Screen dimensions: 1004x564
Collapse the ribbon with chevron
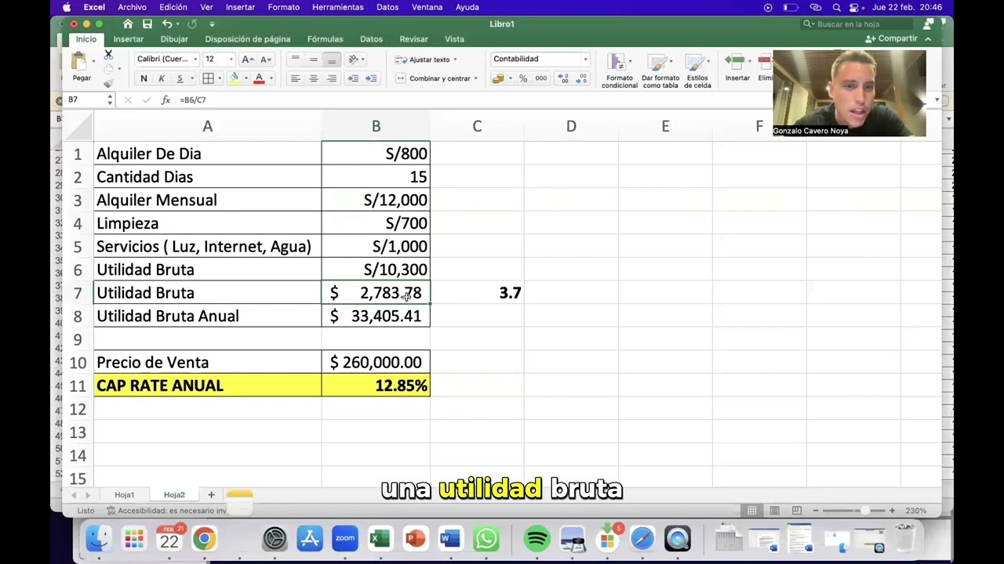(928, 39)
